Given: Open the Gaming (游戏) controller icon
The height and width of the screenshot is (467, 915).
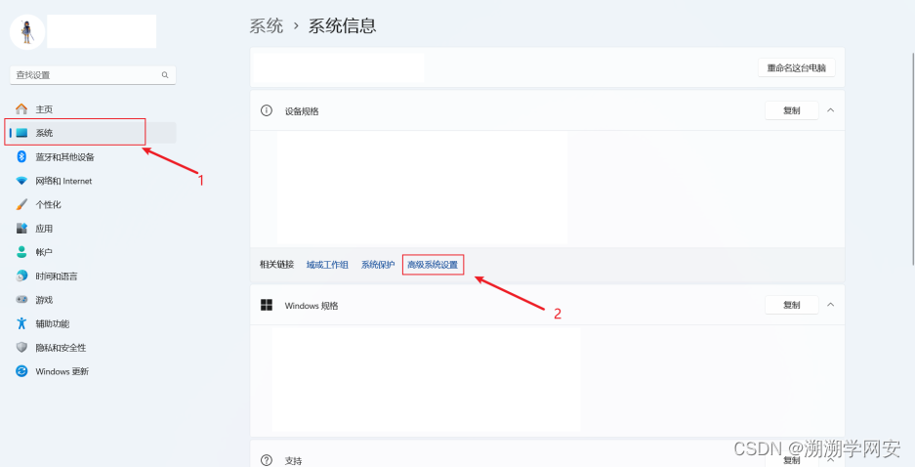Looking at the screenshot, I should coord(21,300).
